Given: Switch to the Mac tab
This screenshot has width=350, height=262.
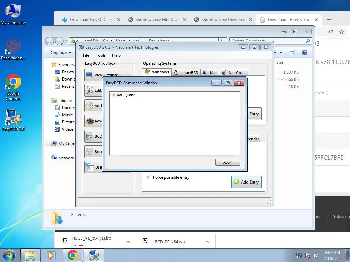Looking at the screenshot, I should (210, 73).
